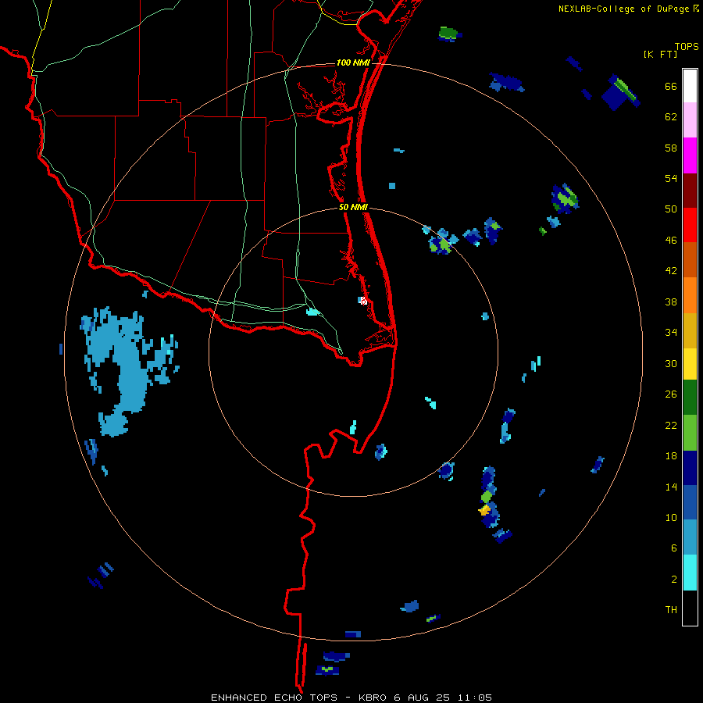Click the '[K FT]' units label

coord(660,54)
